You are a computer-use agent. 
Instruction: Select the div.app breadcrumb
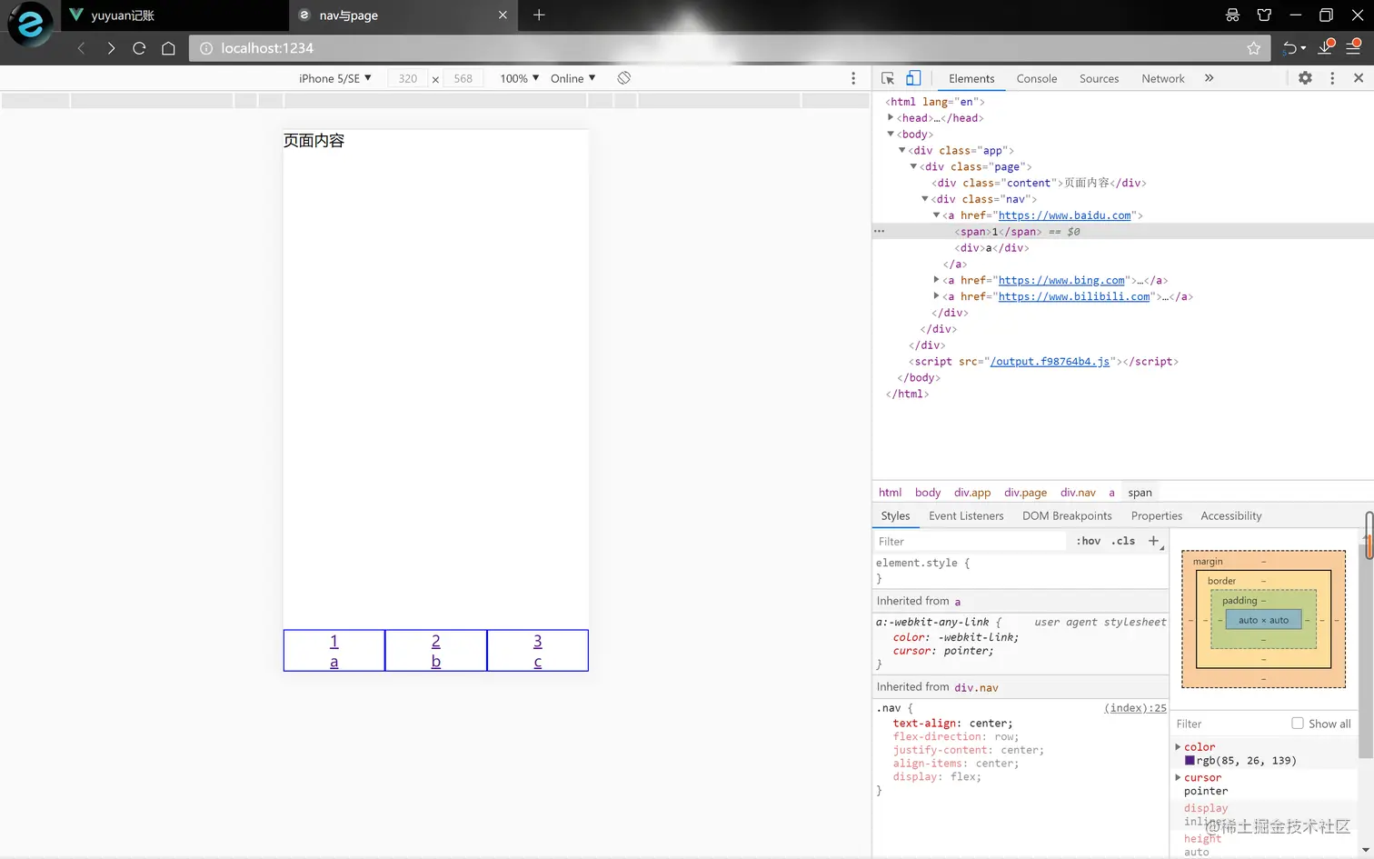point(972,492)
